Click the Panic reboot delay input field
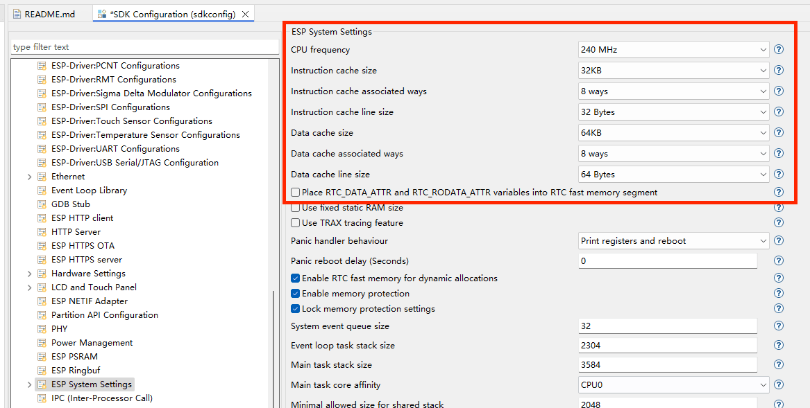Viewport: 810px width, 408px height. tap(668, 260)
